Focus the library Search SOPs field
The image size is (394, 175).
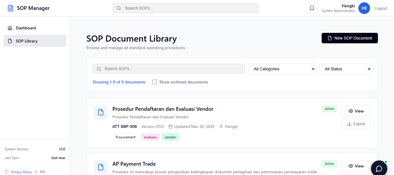[169, 69]
